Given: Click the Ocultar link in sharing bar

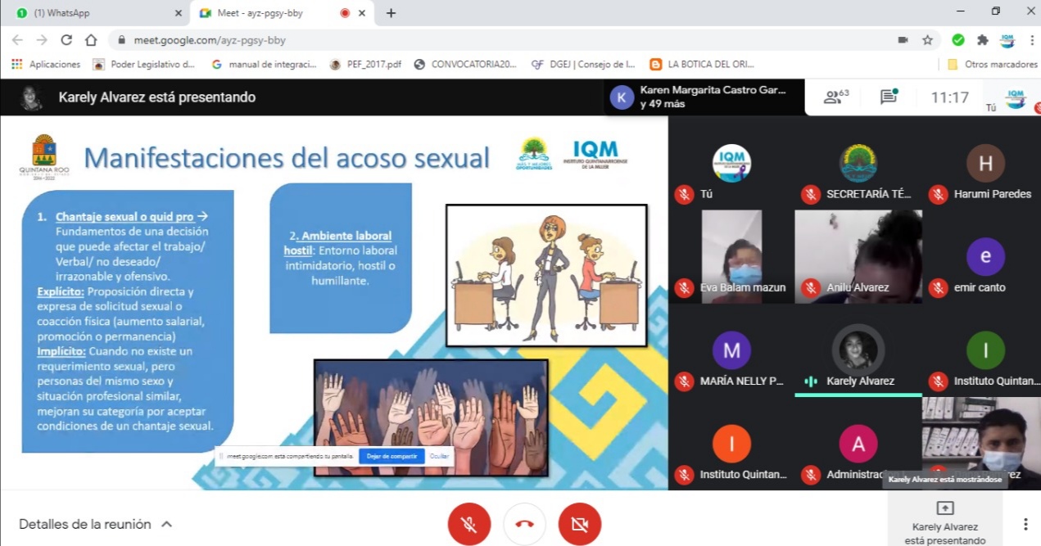Looking at the screenshot, I should [440, 456].
